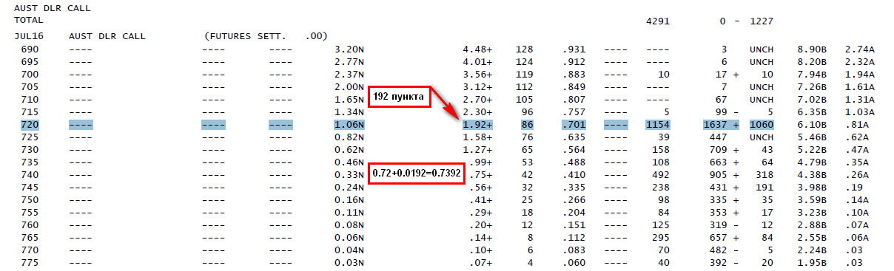Image resolution: width=894 pixels, height=271 pixels.
Task: Select the 755 strike price cell
Action: click(x=29, y=212)
